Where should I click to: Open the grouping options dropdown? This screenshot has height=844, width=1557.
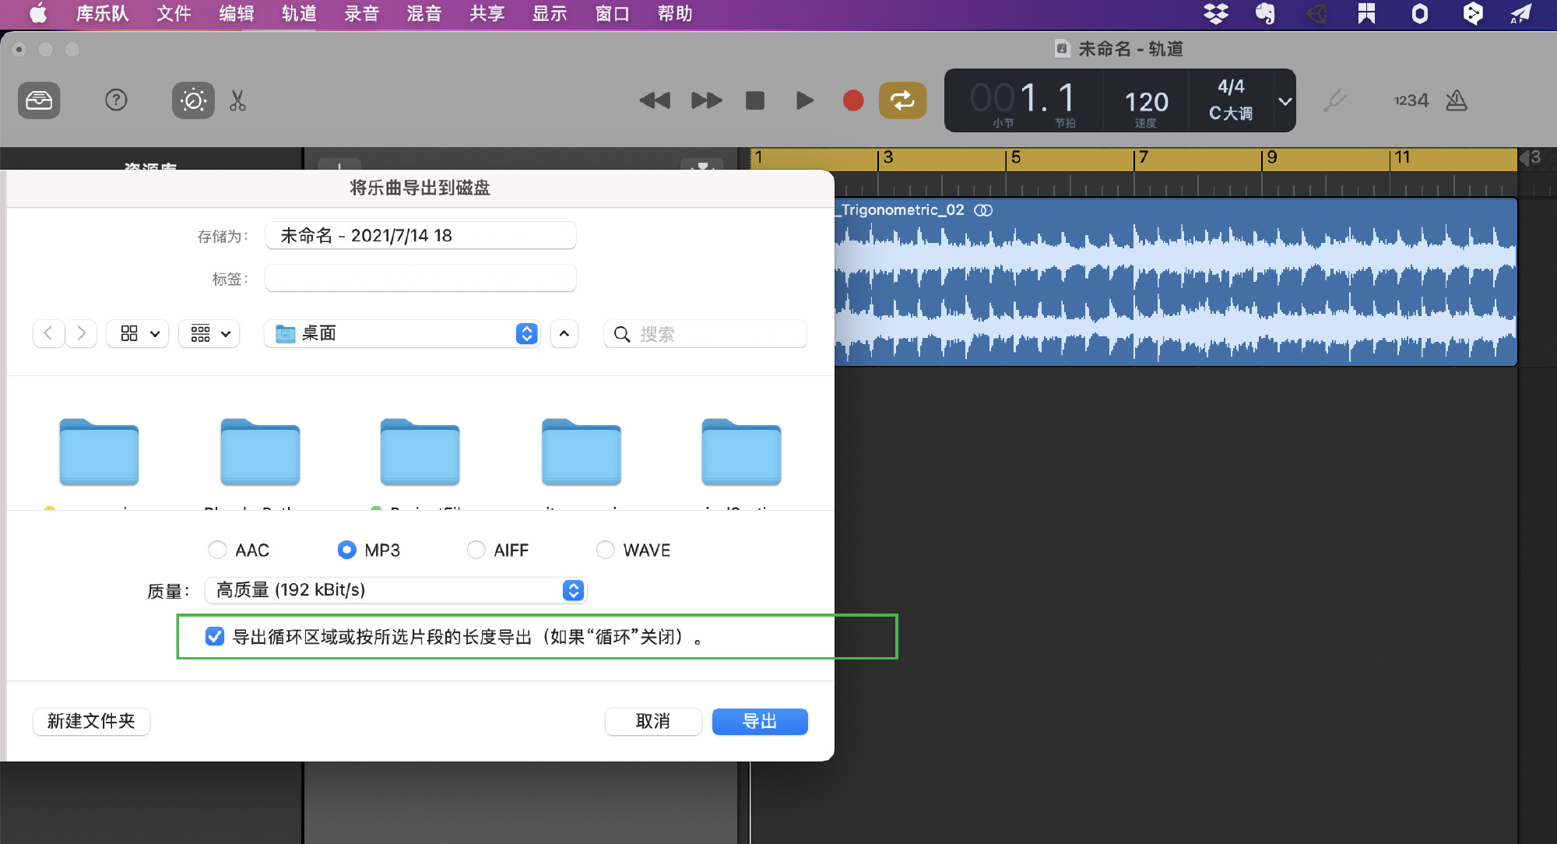(x=209, y=333)
